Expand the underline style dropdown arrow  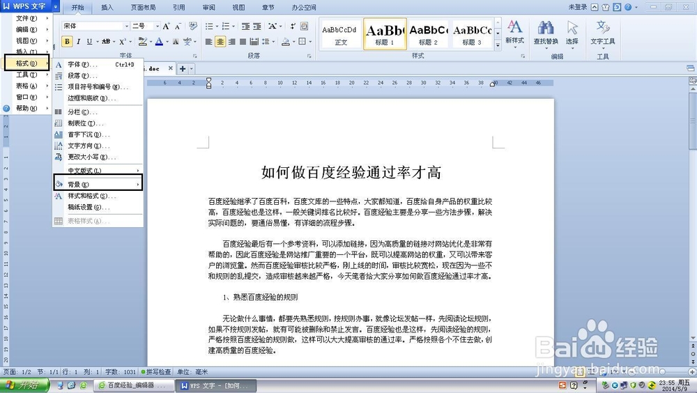coord(98,42)
